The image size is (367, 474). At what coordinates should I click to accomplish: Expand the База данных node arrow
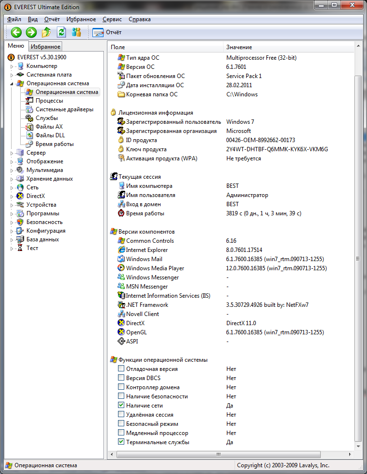(12, 240)
